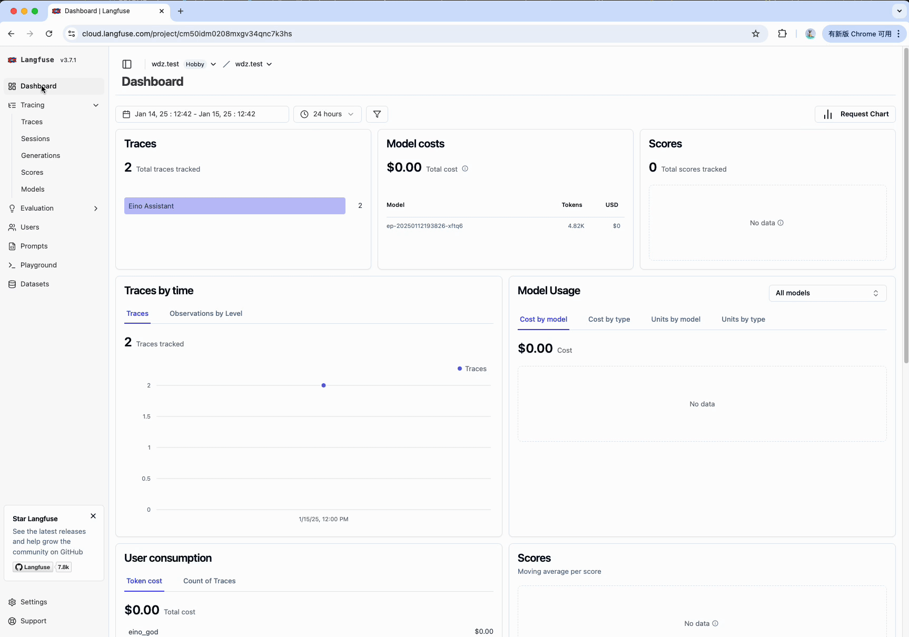
Task: Expand the Evaluation sidebar section
Action: click(96, 208)
